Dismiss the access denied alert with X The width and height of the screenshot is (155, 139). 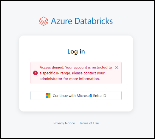[117, 68]
